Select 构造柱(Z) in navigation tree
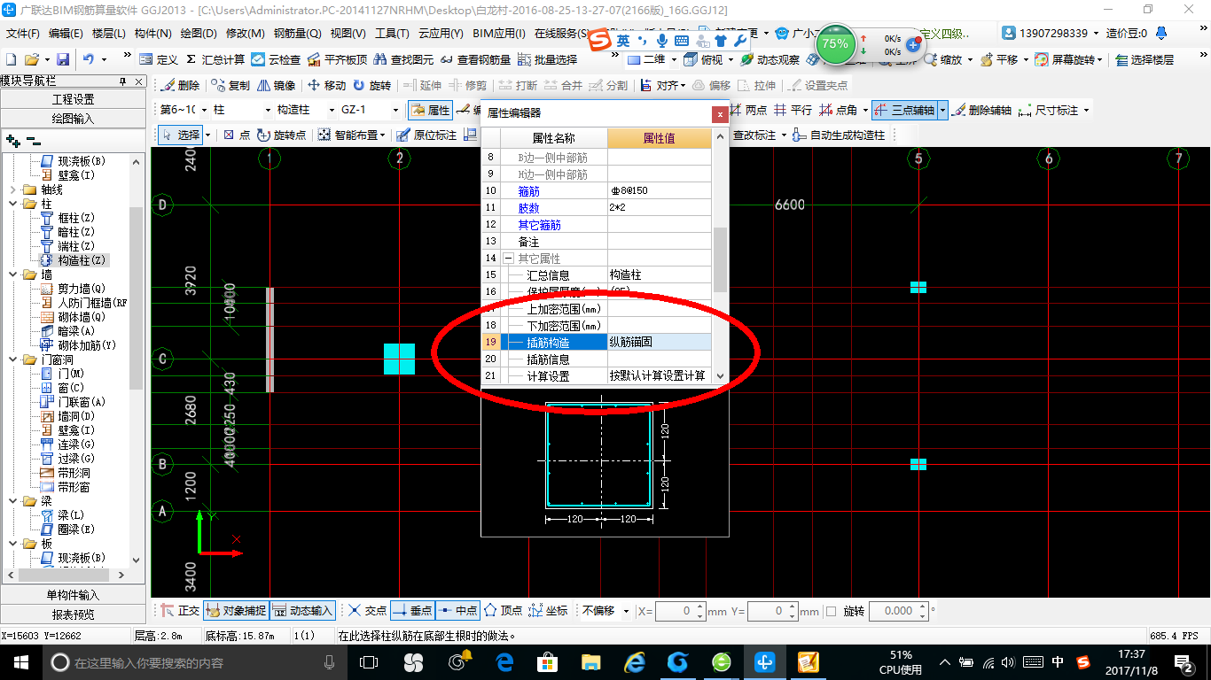The image size is (1211, 680). (82, 260)
